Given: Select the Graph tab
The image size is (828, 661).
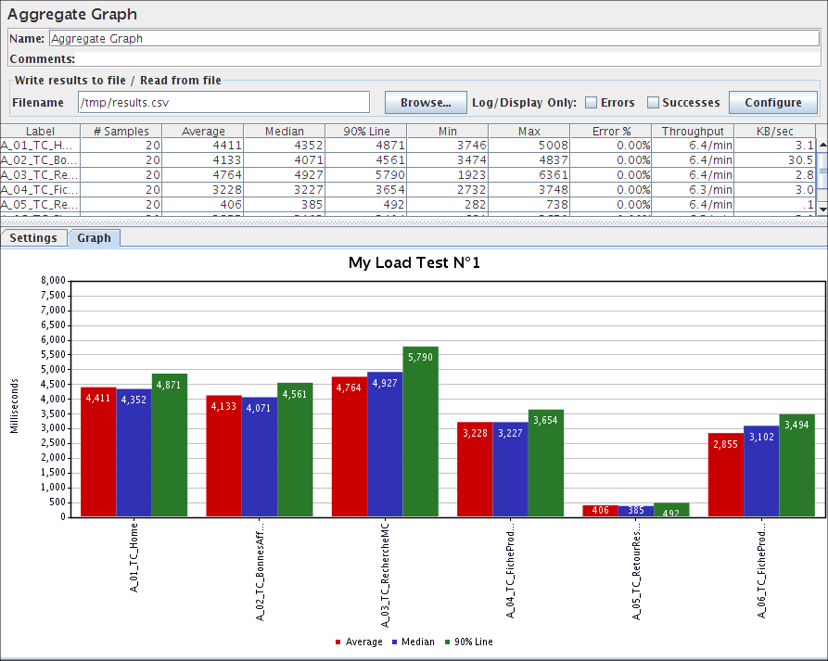Looking at the screenshot, I should (94, 238).
